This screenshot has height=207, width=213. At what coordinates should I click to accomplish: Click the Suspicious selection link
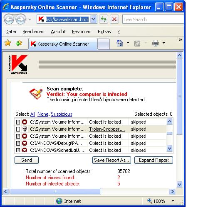click(62, 114)
